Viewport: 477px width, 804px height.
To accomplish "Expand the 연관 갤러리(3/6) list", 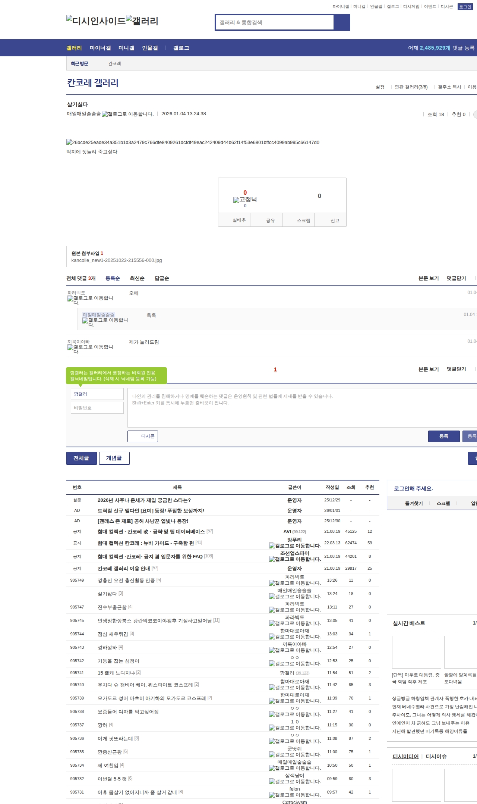I will click(411, 87).
